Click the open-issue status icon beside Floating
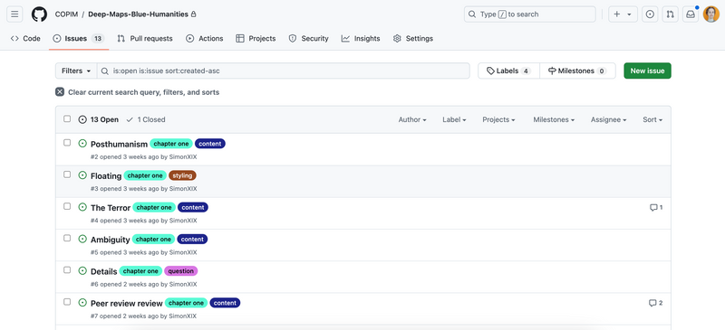Viewport: 725px width, 330px height. point(82,175)
